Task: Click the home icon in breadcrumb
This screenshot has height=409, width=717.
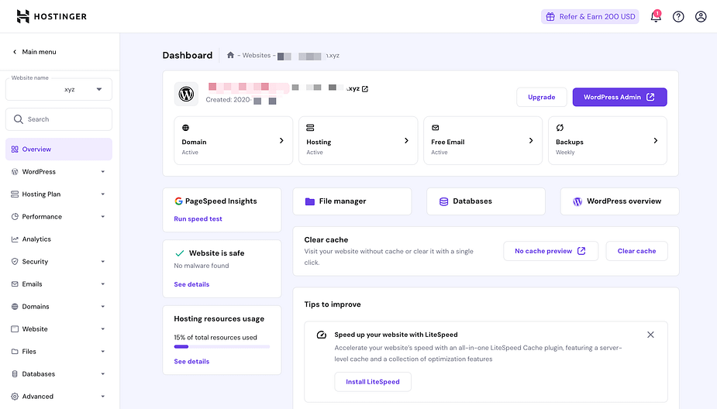Action: 230,56
